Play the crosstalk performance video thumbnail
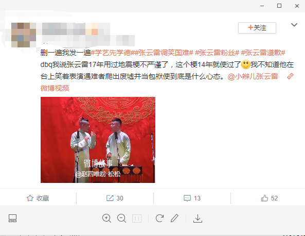 [x=98, y=140]
